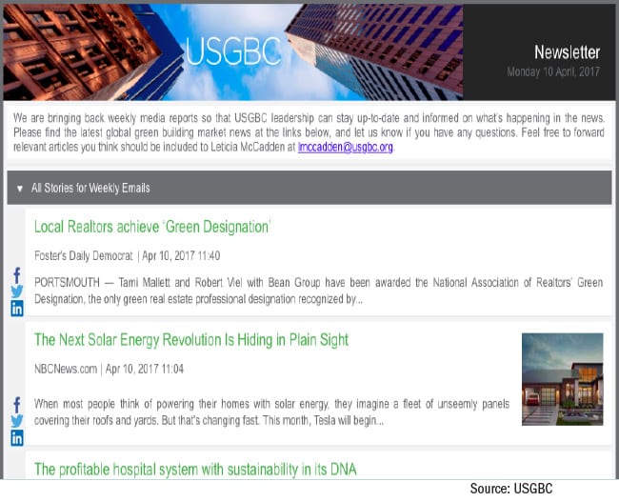Image resolution: width=619 pixels, height=502 pixels.
Task: Share Local Realtors story on Twitter
Action: 17,291
